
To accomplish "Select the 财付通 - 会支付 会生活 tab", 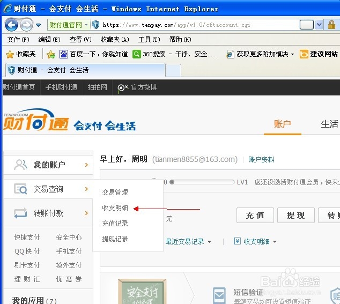I will click(85, 70).
